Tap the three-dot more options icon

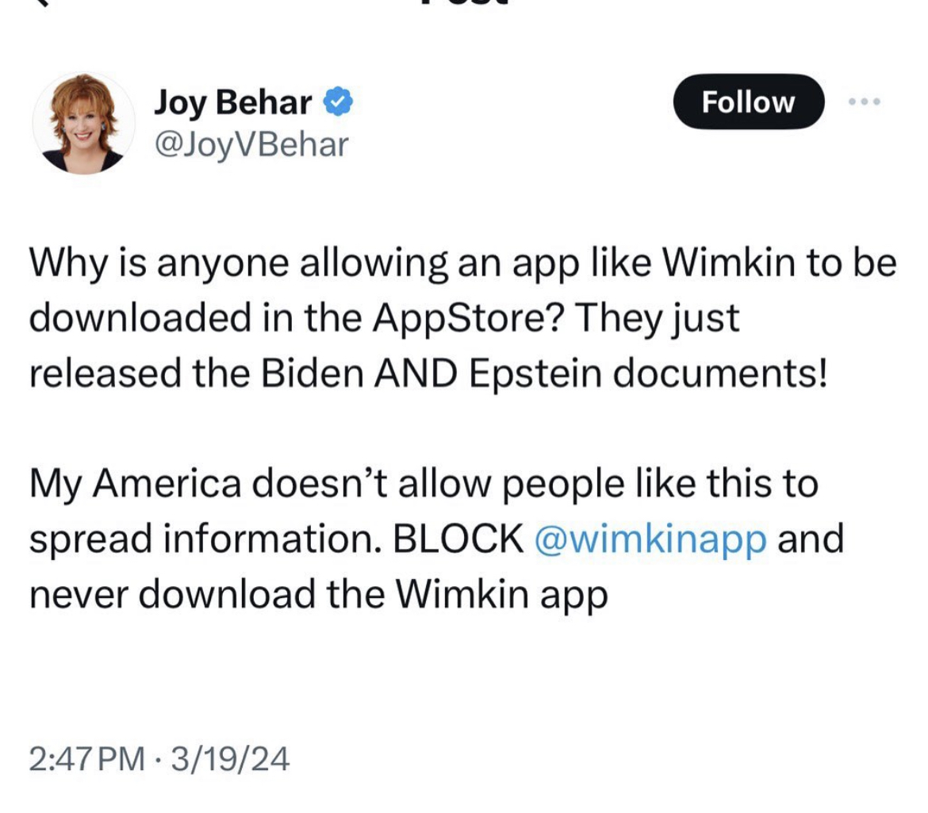coord(864,102)
